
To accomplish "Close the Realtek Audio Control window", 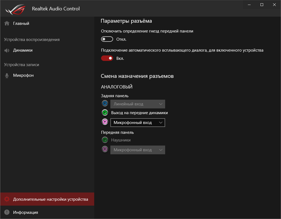I will [x=274, y=5].
